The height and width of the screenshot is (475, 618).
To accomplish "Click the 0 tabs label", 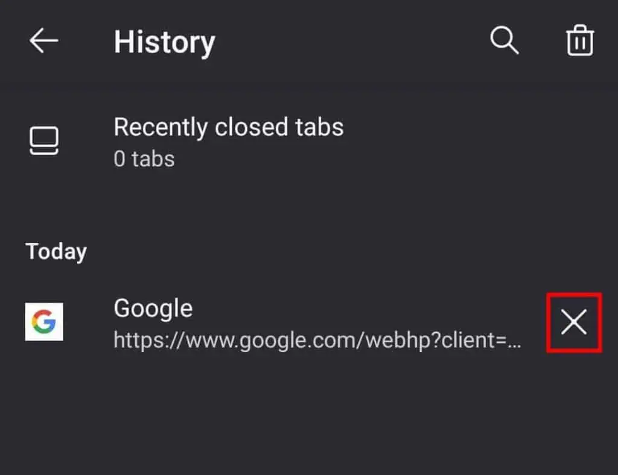I will point(144,159).
